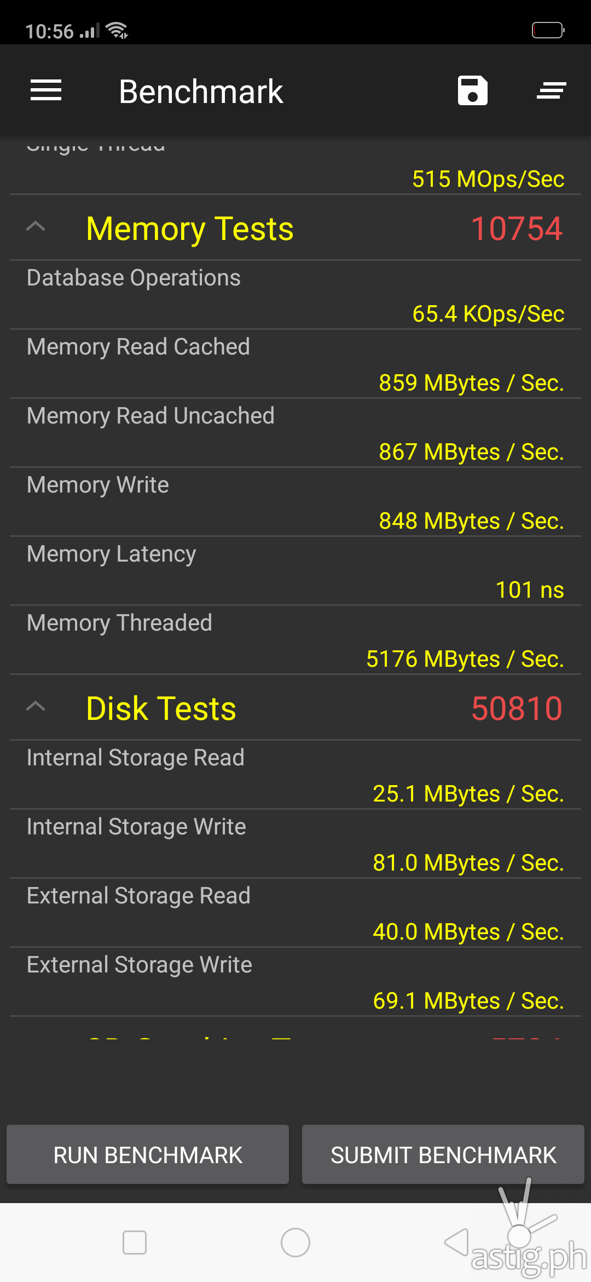Tap the battery indicator icon
The width and height of the screenshot is (591, 1282).
(548, 30)
